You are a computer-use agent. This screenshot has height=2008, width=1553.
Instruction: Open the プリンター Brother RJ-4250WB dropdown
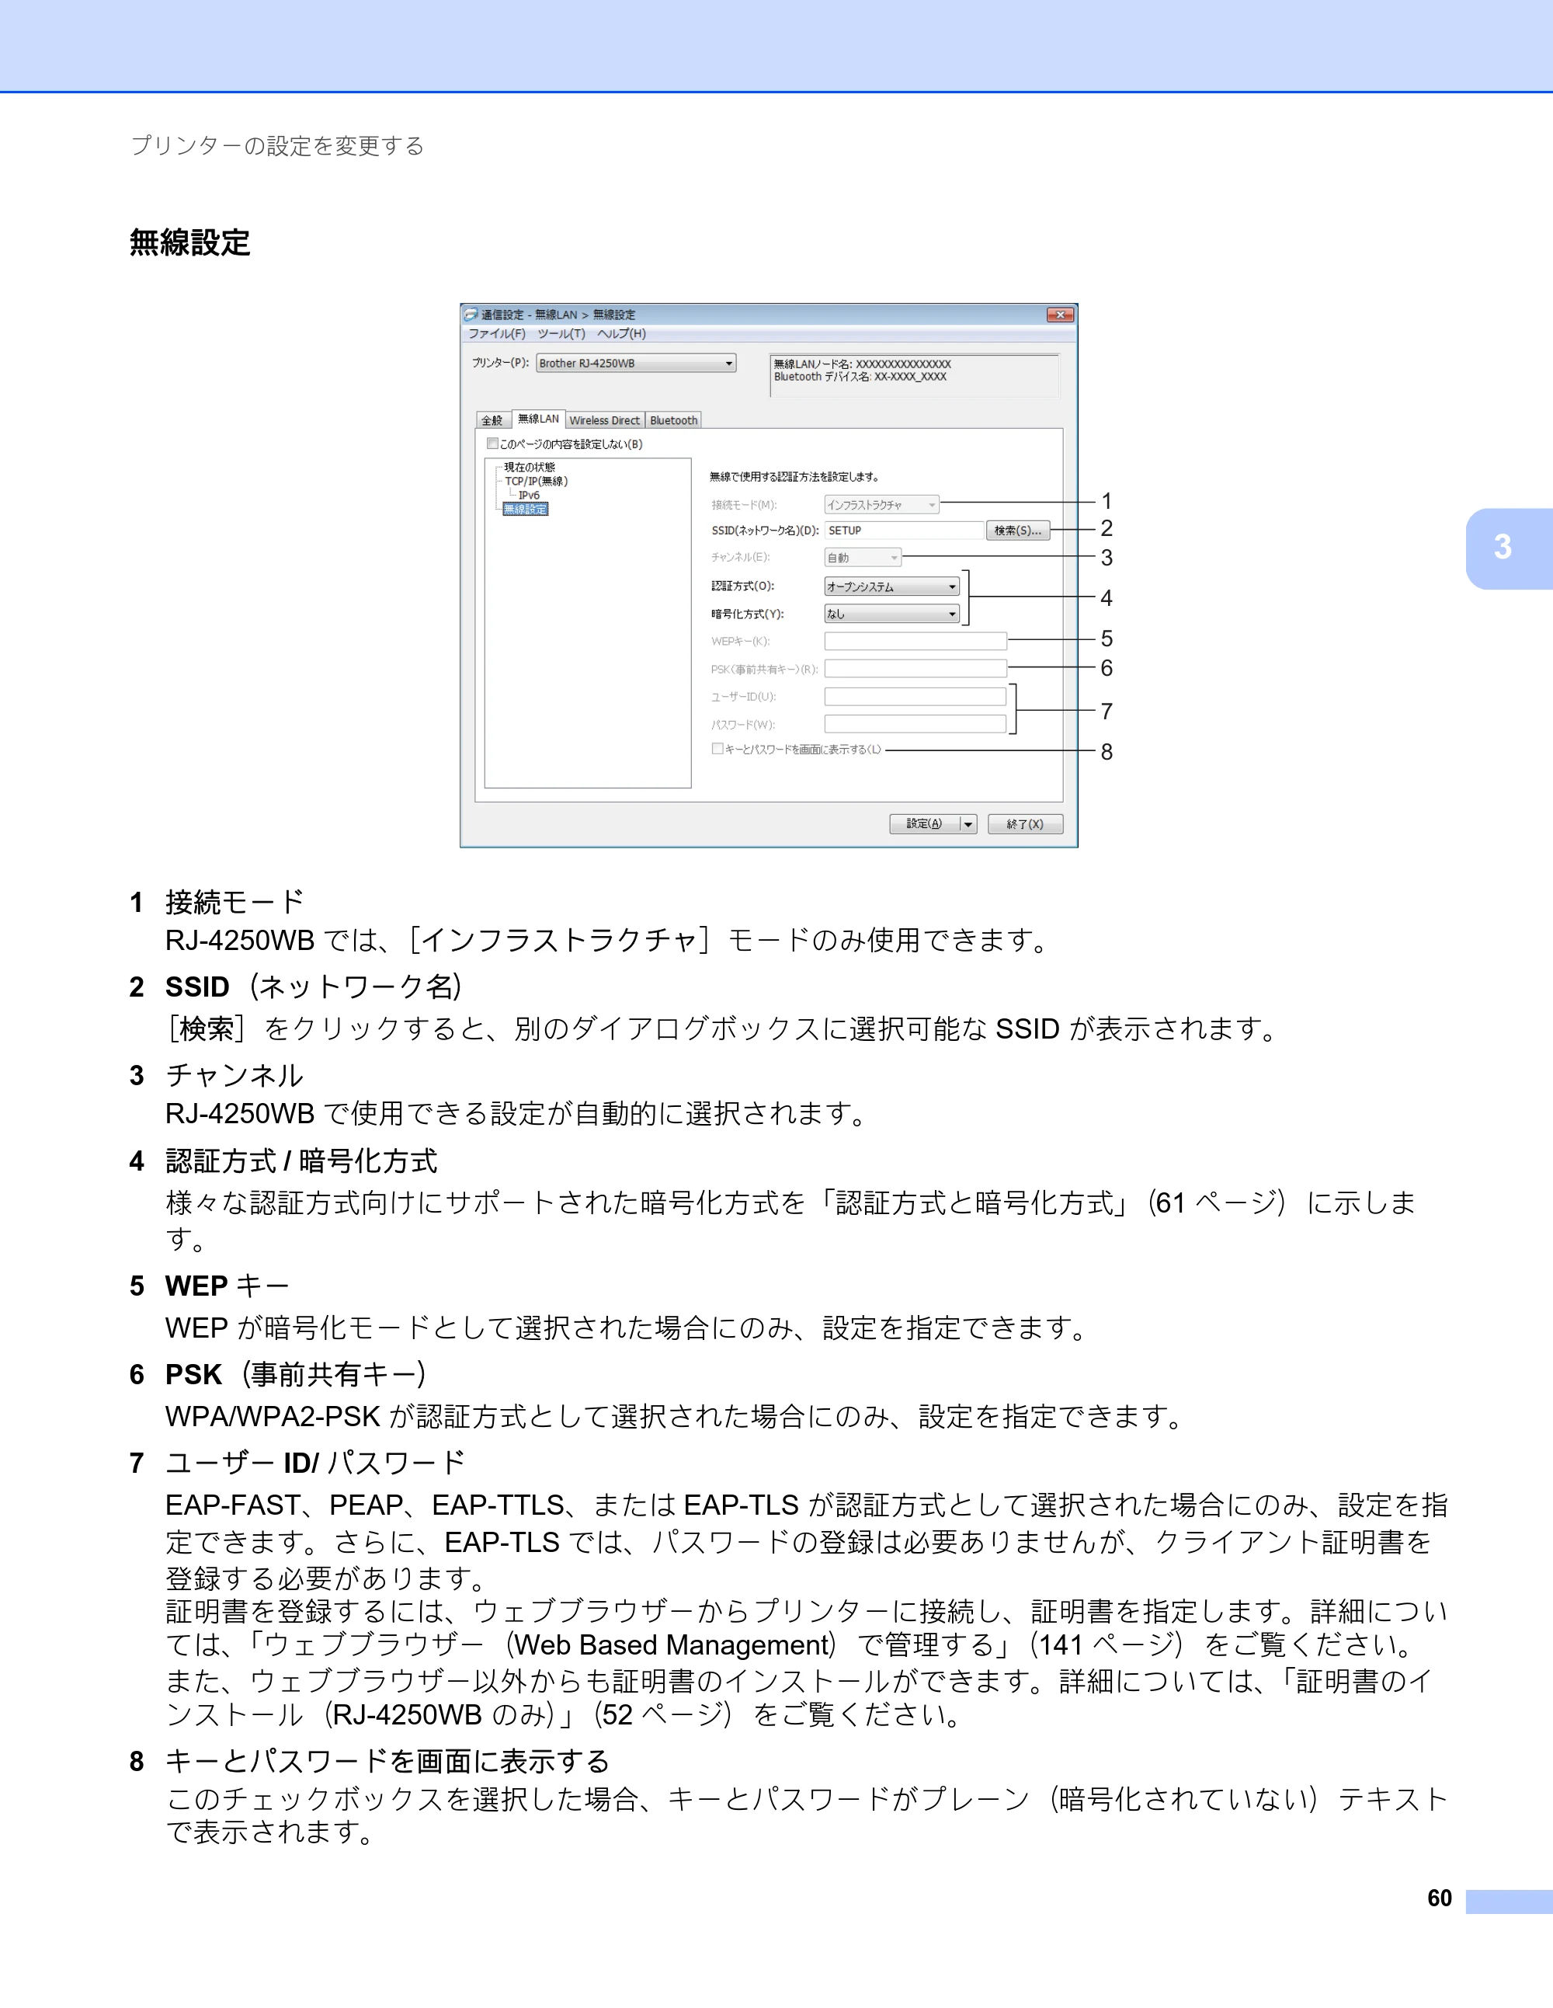tap(636, 364)
